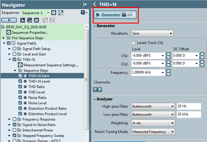Enable Levels Track Ch1 checkbox
207x142 pixels.
[133, 43]
